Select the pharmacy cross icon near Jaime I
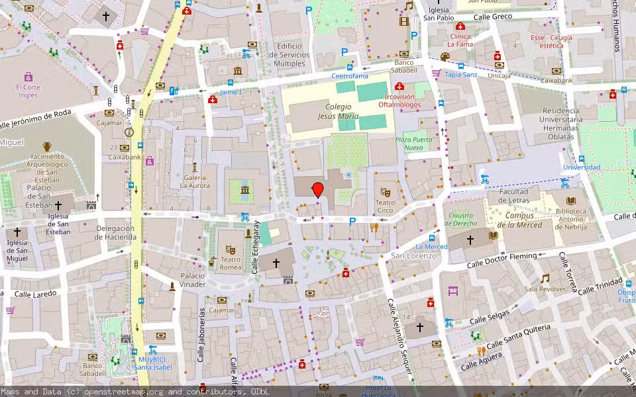 pos(213,99)
